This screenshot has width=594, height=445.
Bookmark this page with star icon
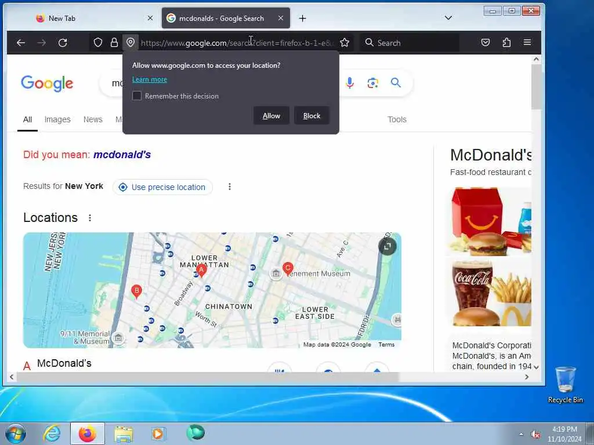(345, 42)
